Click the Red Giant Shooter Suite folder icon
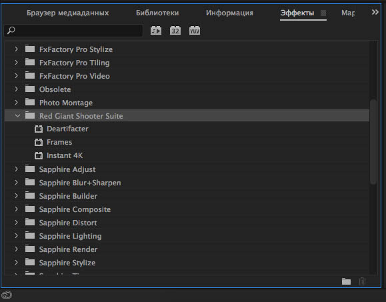This screenshot has height=302, width=386. click(x=30, y=115)
